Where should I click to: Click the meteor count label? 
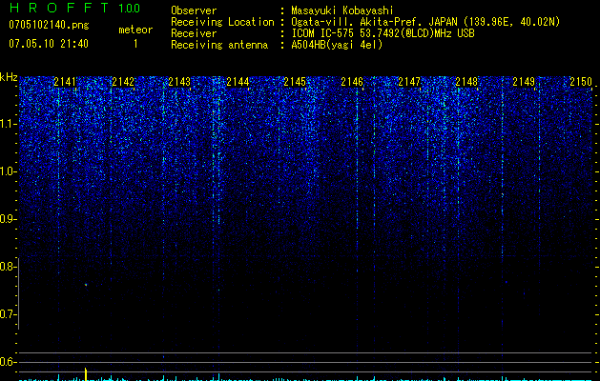tap(135, 30)
